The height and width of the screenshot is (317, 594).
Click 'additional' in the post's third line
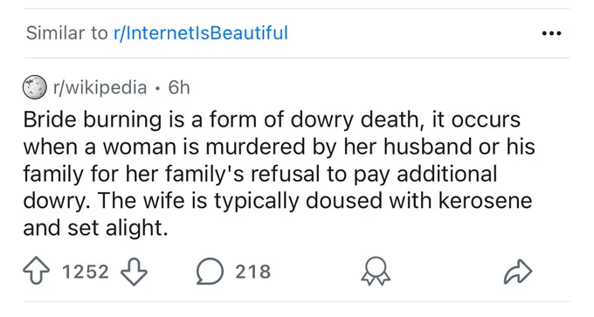(x=446, y=174)
